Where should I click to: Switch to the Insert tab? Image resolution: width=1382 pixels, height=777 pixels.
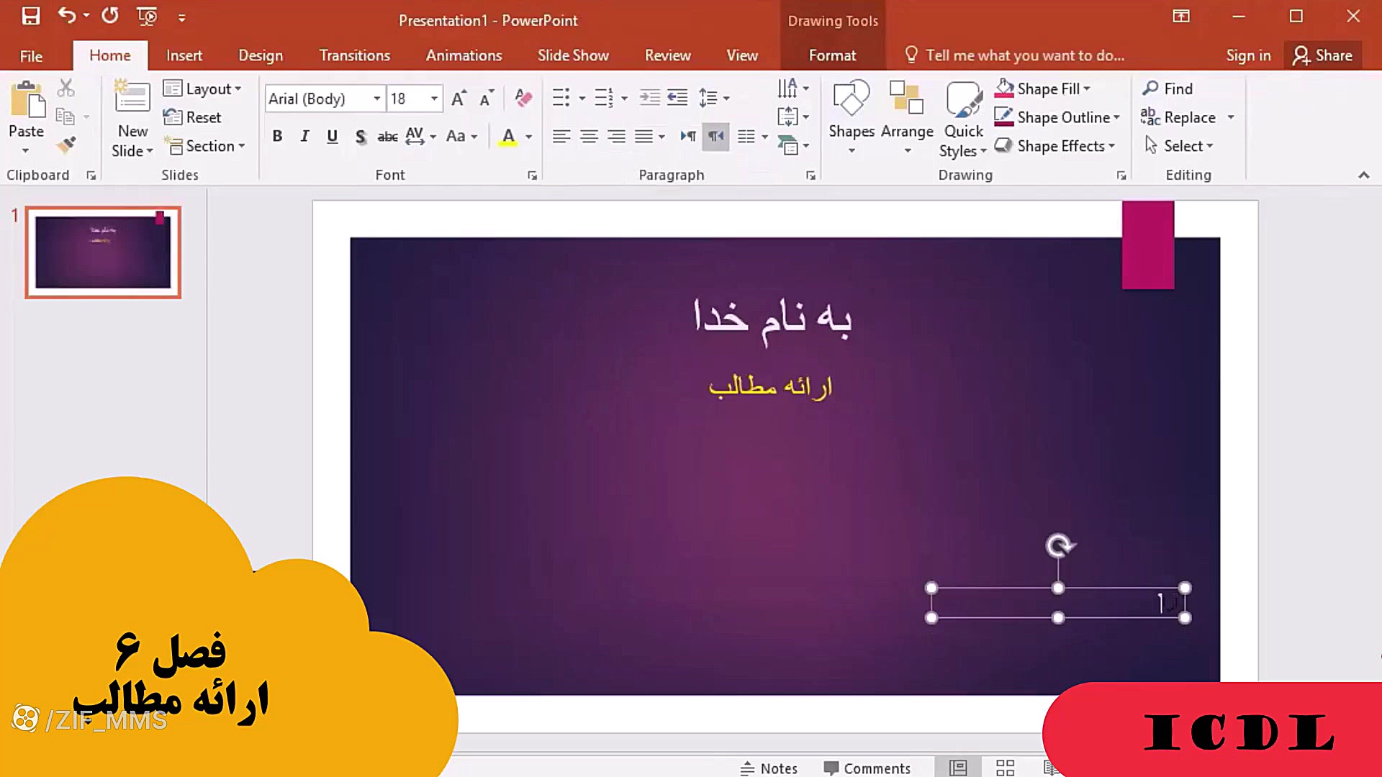pos(184,55)
